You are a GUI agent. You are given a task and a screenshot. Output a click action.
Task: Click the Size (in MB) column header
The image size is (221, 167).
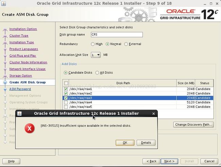tap(186, 83)
